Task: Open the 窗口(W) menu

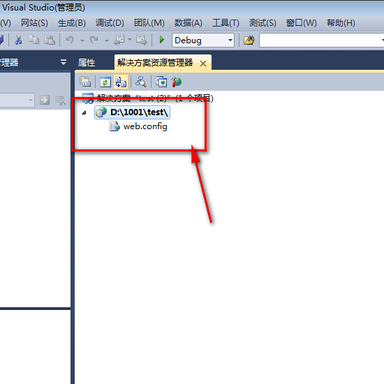Action: point(301,23)
